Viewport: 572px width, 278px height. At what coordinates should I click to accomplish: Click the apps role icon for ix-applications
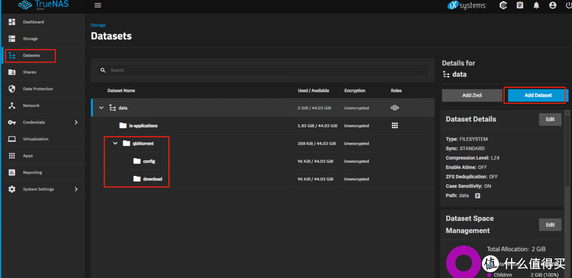click(395, 126)
